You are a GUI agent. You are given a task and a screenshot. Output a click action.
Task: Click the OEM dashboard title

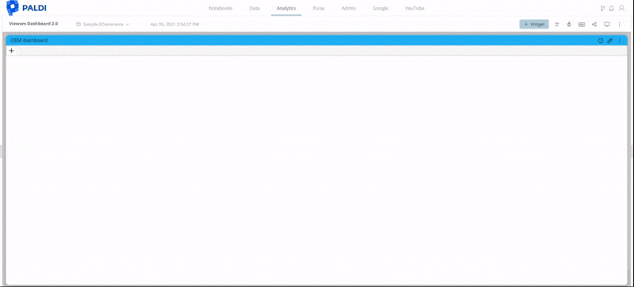(x=29, y=40)
